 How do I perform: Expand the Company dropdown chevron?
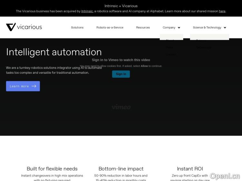(x=179, y=28)
